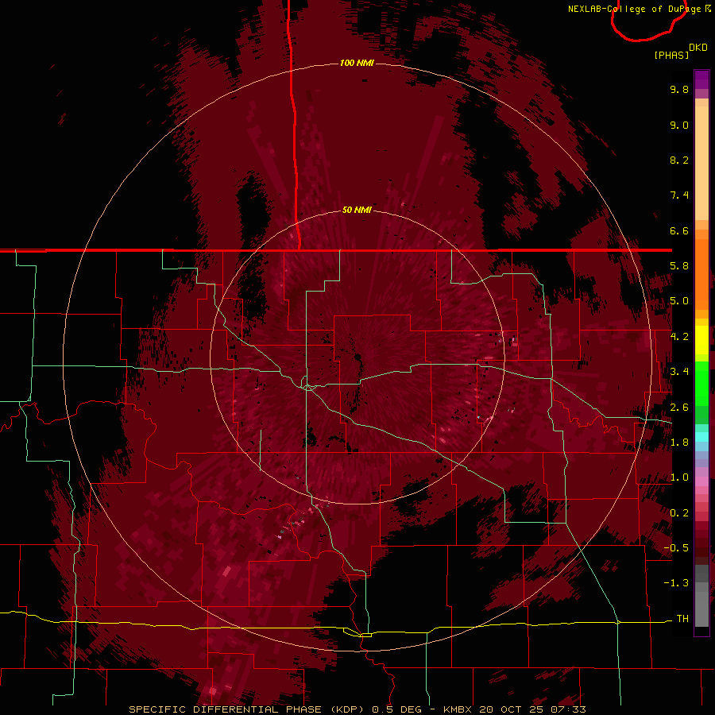This screenshot has height=715, width=715.
Task: Click the 100 NMI range ring label
Action: [357, 63]
